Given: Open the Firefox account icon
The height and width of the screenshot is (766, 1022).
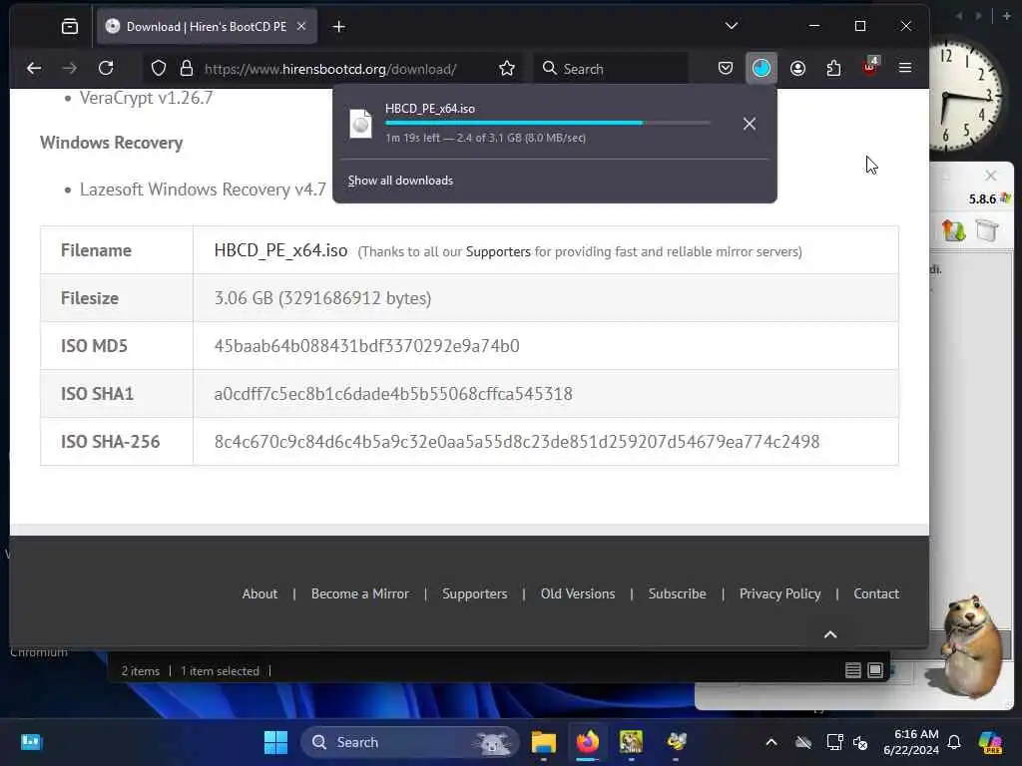Looking at the screenshot, I should [x=797, y=69].
